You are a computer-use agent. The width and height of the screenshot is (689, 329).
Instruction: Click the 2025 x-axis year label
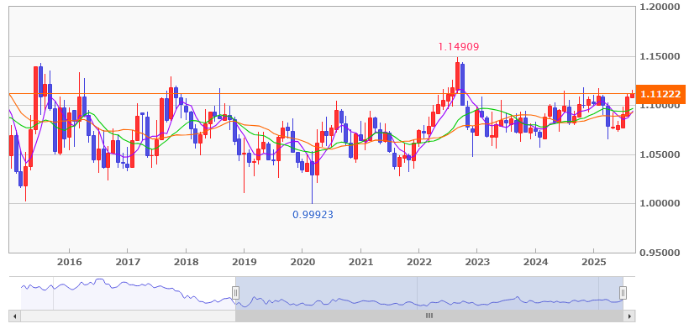point(594,263)
